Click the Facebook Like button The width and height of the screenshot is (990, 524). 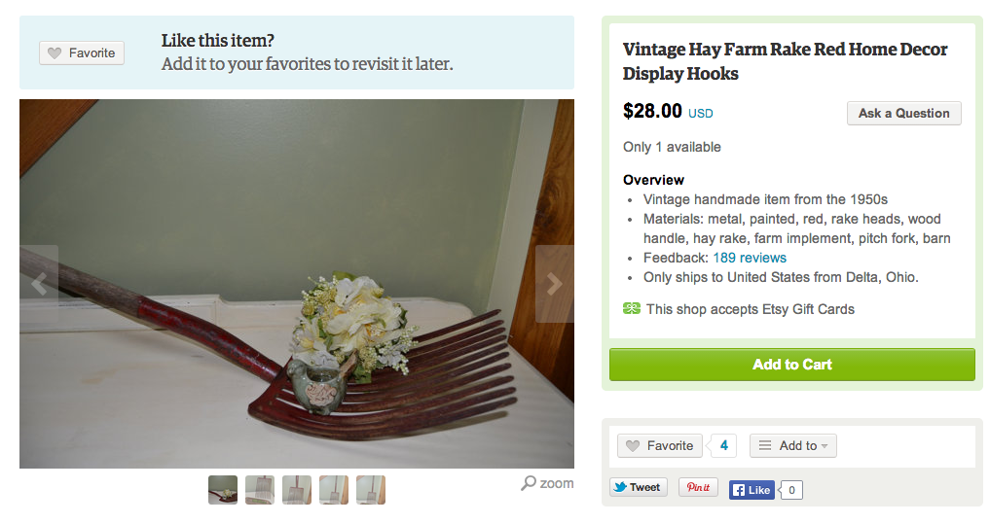[x=751, y=490]
